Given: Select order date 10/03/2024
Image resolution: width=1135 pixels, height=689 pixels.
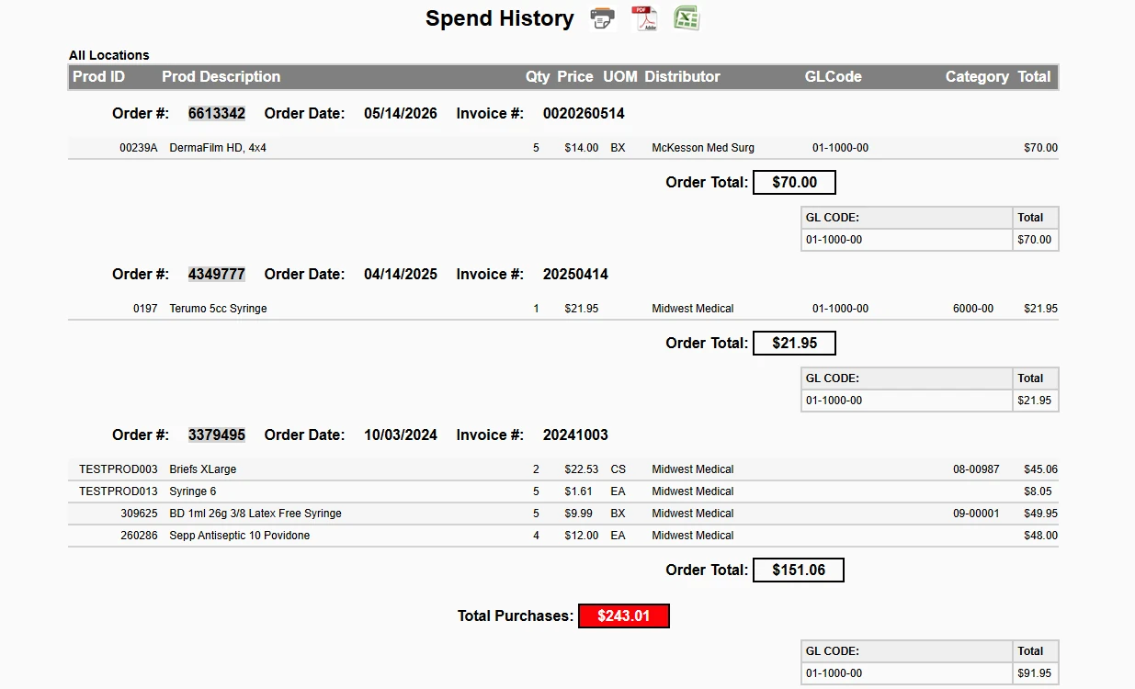Looking at the screenshot, I should [401, 435].
